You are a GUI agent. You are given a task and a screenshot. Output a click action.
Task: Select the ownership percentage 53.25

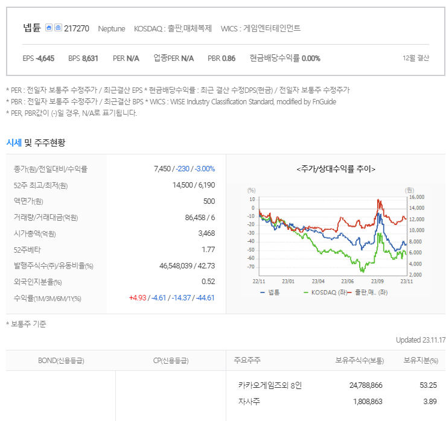click(428, 385)
